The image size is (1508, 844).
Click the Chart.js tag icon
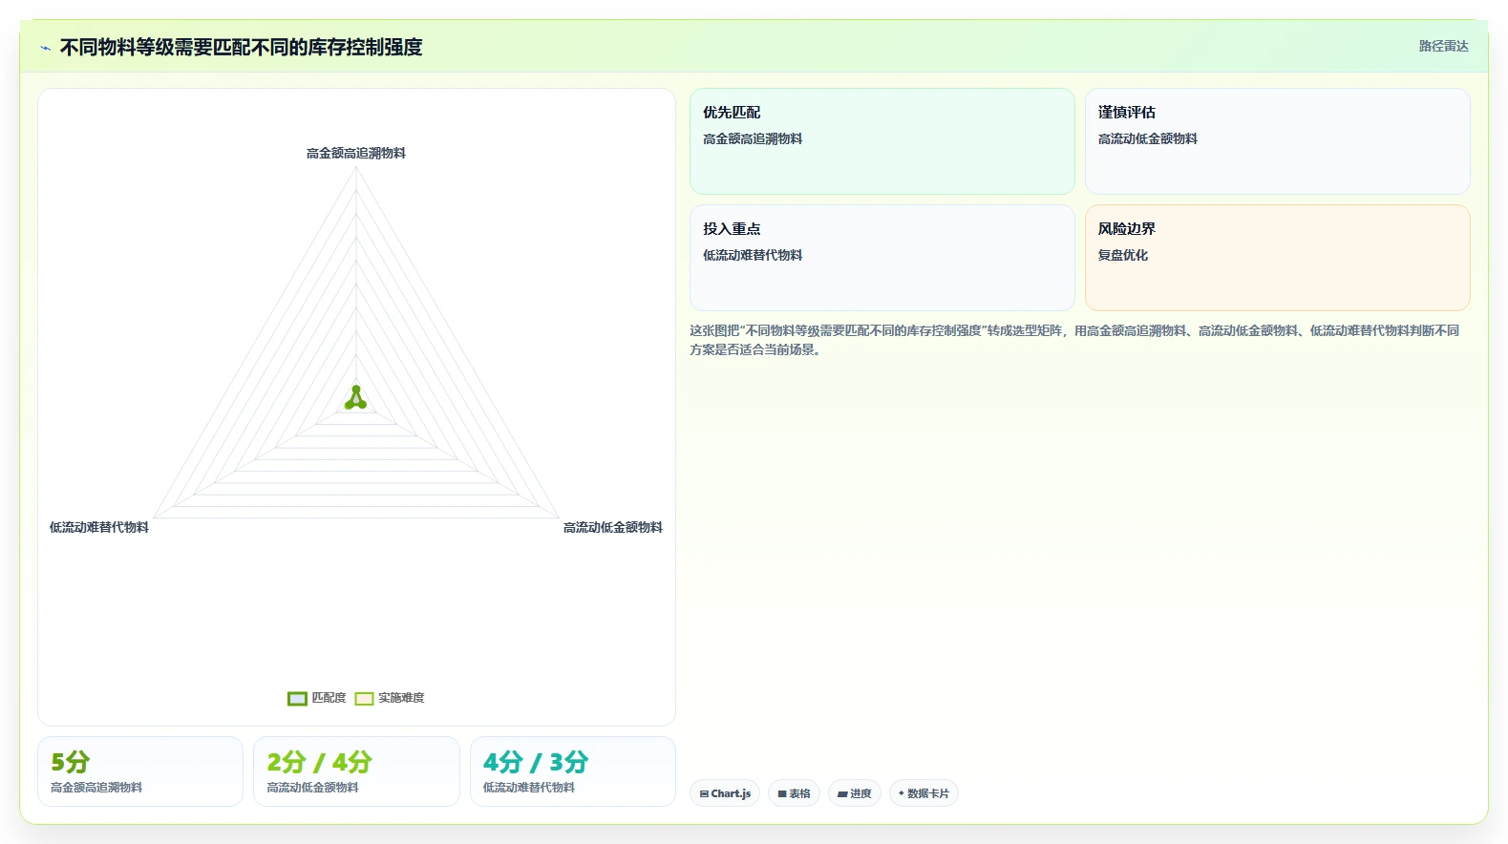(x=704, y=794)
